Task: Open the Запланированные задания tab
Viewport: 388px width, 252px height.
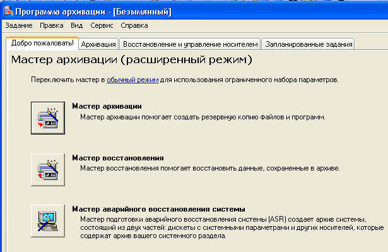Action: point(309,44)
